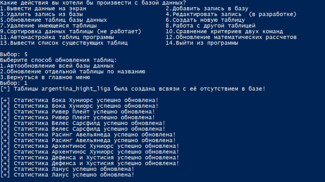Select option 10 'Сравнение критериев двух команд'
325x182 pixels.
[224, 32]
